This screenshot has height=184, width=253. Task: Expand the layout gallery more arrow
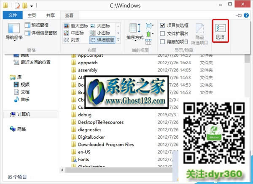[x=118, y=41]
